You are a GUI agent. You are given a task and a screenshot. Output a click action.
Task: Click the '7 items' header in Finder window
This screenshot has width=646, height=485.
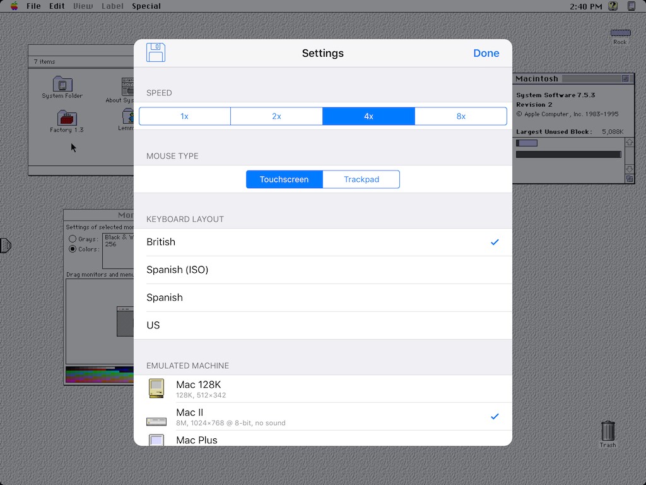click(45, 62)
